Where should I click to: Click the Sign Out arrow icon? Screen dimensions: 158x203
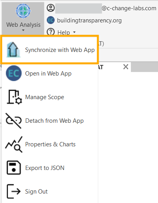14,191
